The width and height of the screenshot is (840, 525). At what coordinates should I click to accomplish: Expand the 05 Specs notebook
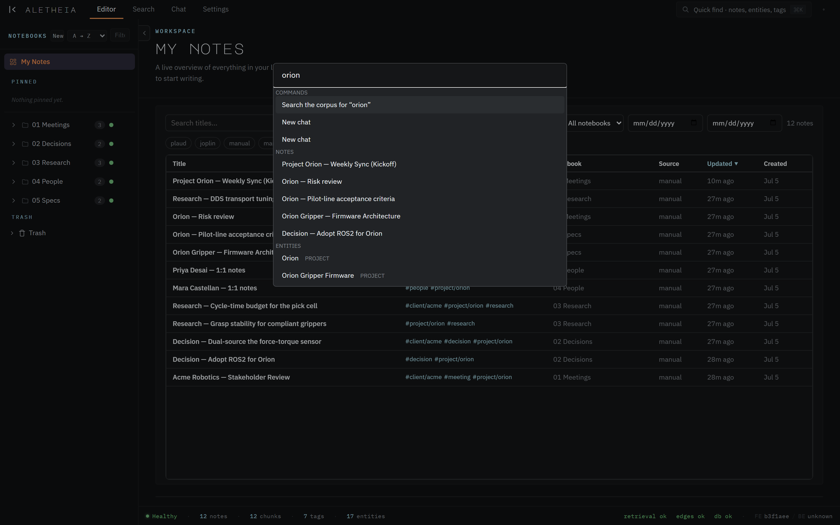pos(14,201)
